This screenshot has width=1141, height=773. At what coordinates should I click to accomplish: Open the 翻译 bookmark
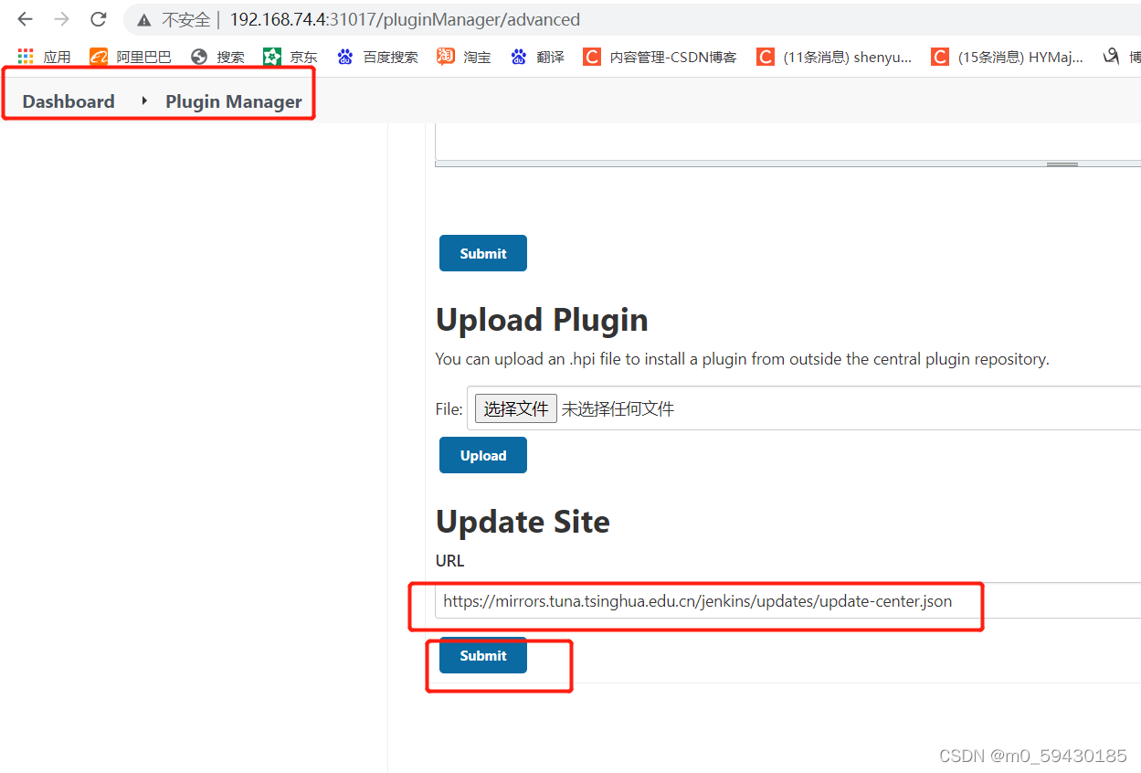537,57
